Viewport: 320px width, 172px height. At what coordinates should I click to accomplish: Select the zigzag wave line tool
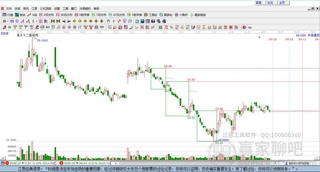[x=137, y=27]
